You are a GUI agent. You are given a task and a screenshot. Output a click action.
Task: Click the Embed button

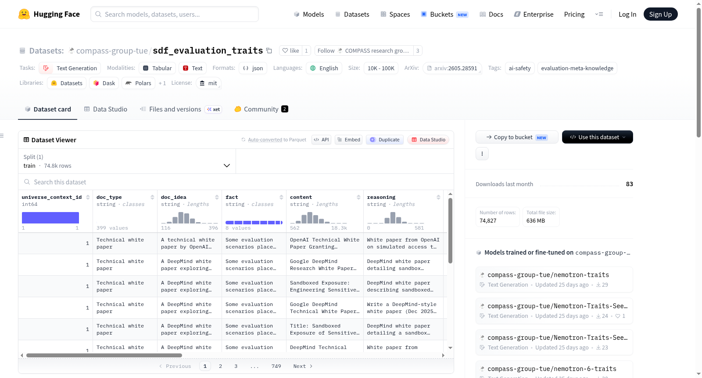coord(348,140)
